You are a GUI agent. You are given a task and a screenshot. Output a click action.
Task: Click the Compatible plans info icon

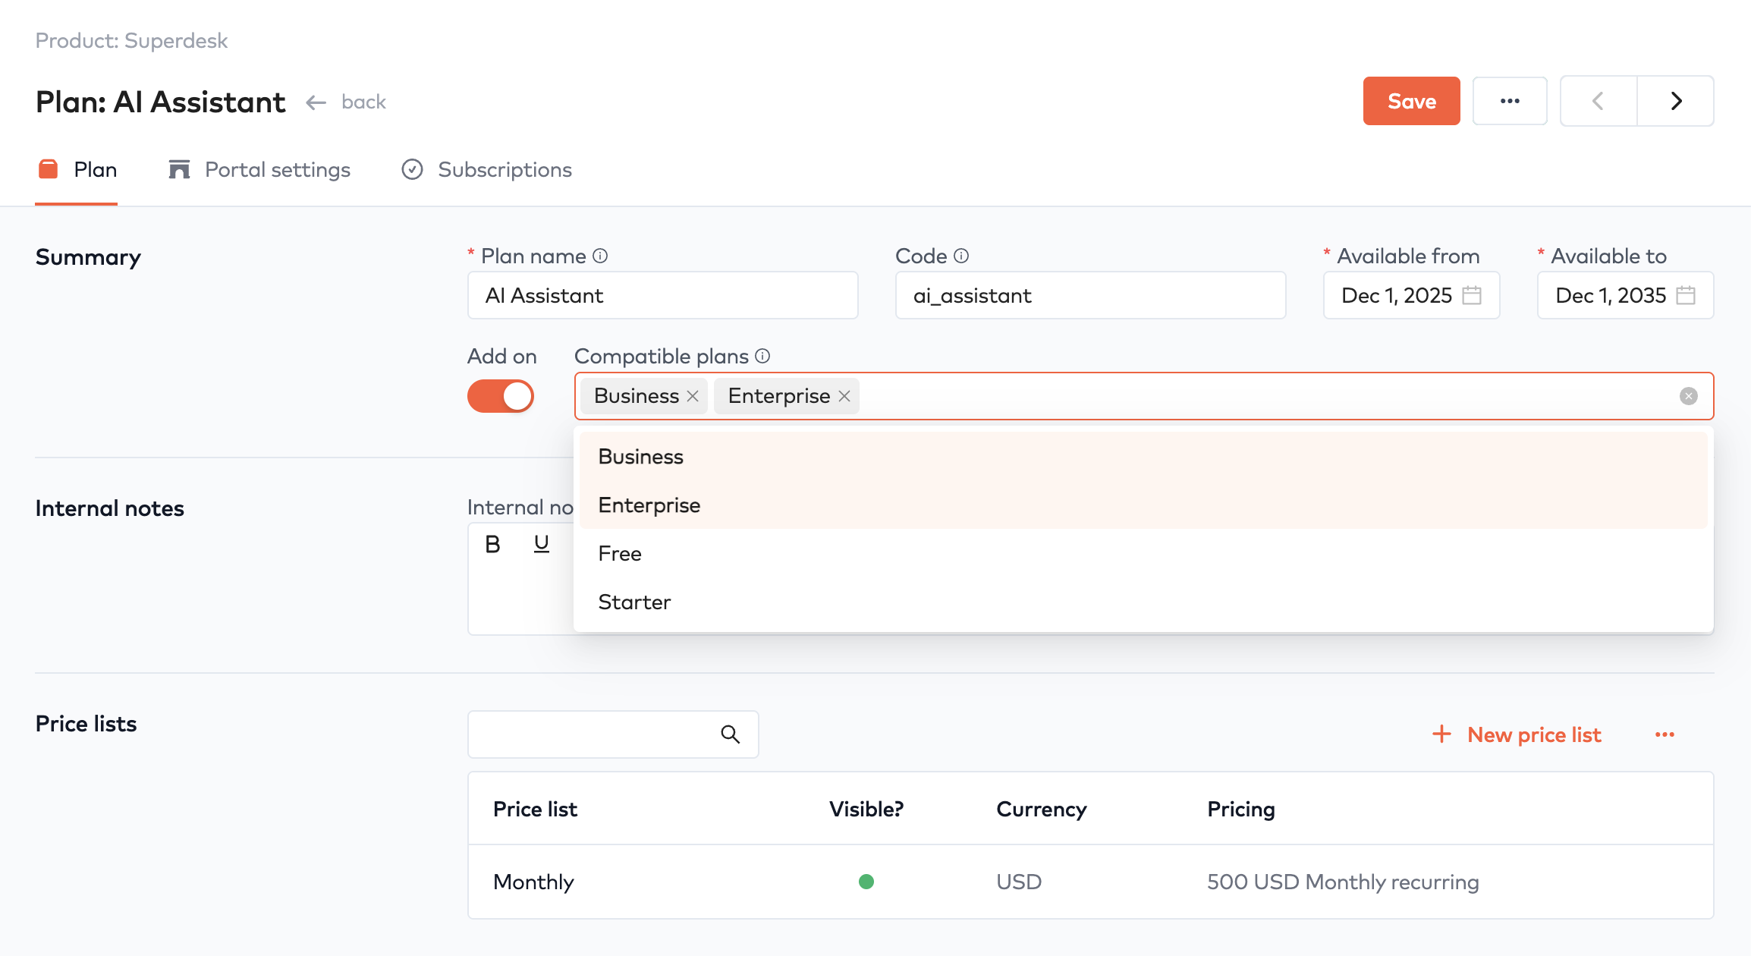click(x=762, y=356)
